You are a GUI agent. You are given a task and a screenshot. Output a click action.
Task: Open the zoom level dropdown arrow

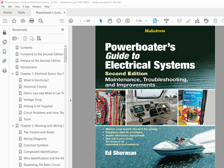pyautogui.click(x=146, y=21)
